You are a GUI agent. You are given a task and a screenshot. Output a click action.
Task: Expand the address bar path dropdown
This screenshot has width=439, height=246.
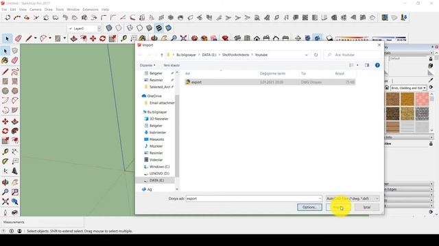pos(306,55)
